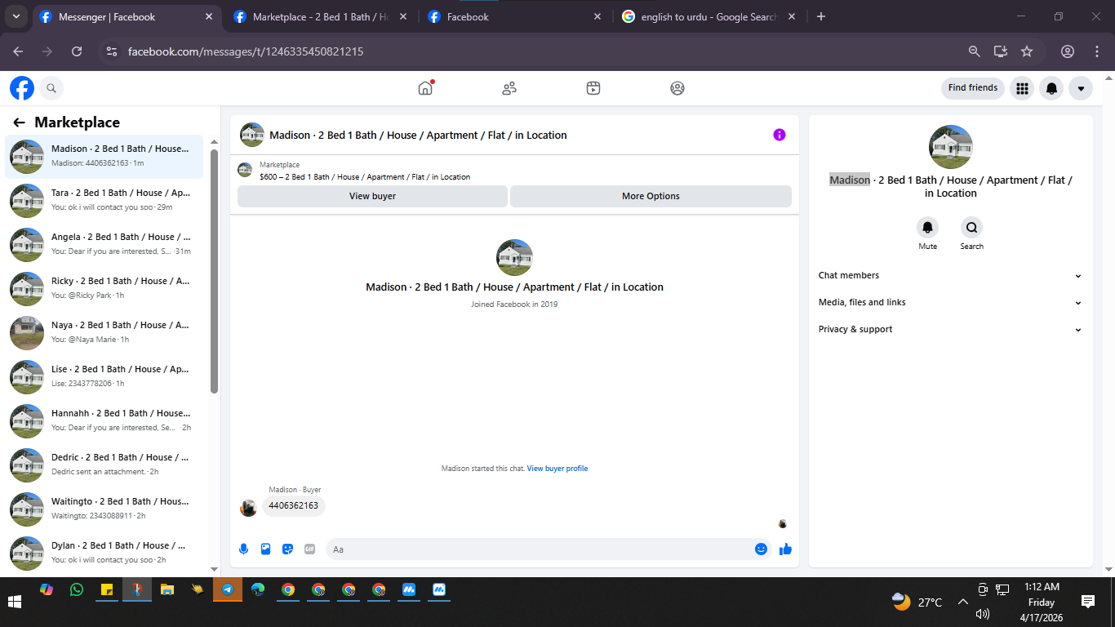Go back from Marketplace with the arrow

tap(19, 122)
